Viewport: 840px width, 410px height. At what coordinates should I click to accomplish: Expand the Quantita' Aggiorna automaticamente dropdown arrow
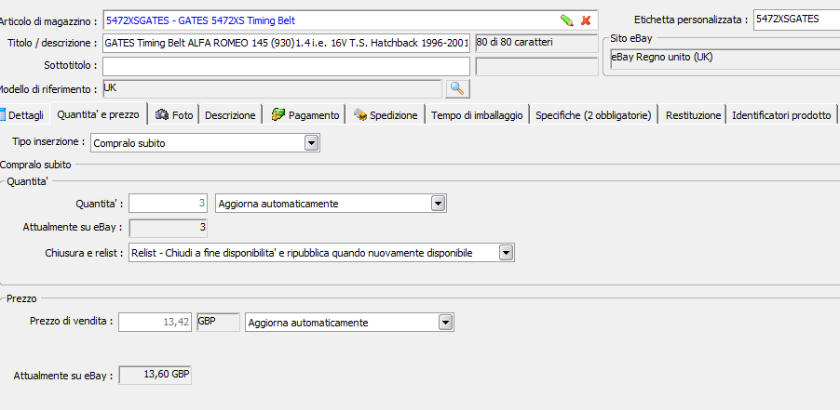pos(439,203)
